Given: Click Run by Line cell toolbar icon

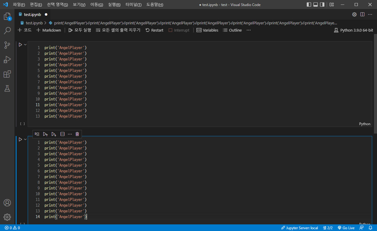Looking at the screenshot, I should 37,134.
